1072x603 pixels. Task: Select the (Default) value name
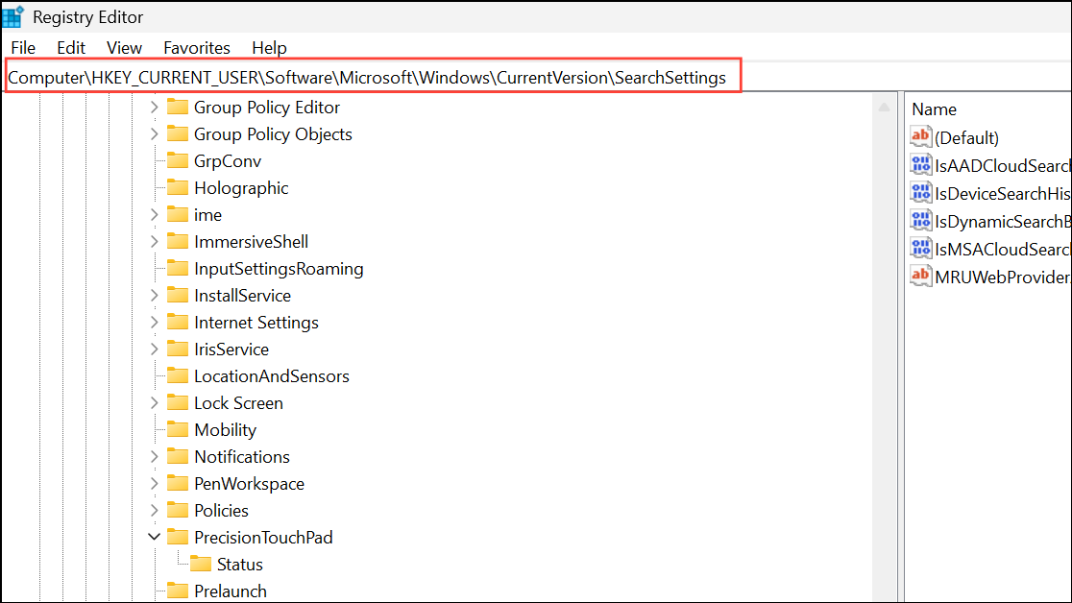(966, 138)
